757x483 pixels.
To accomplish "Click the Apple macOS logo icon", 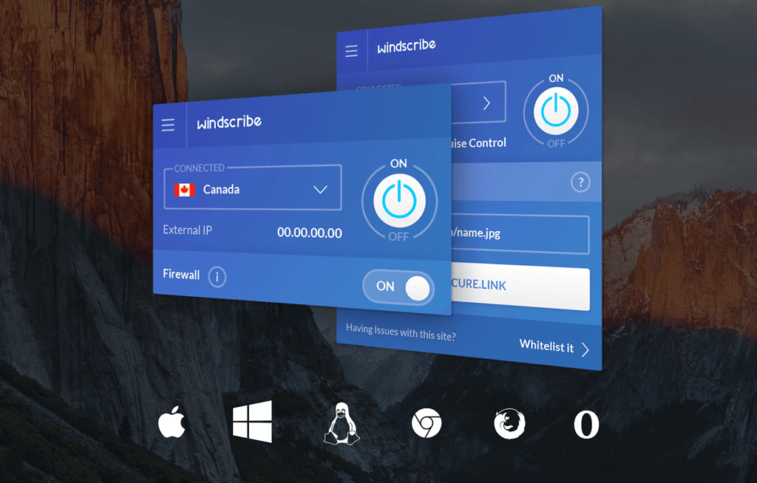I will pyautogui.click(x=172, y=422).
